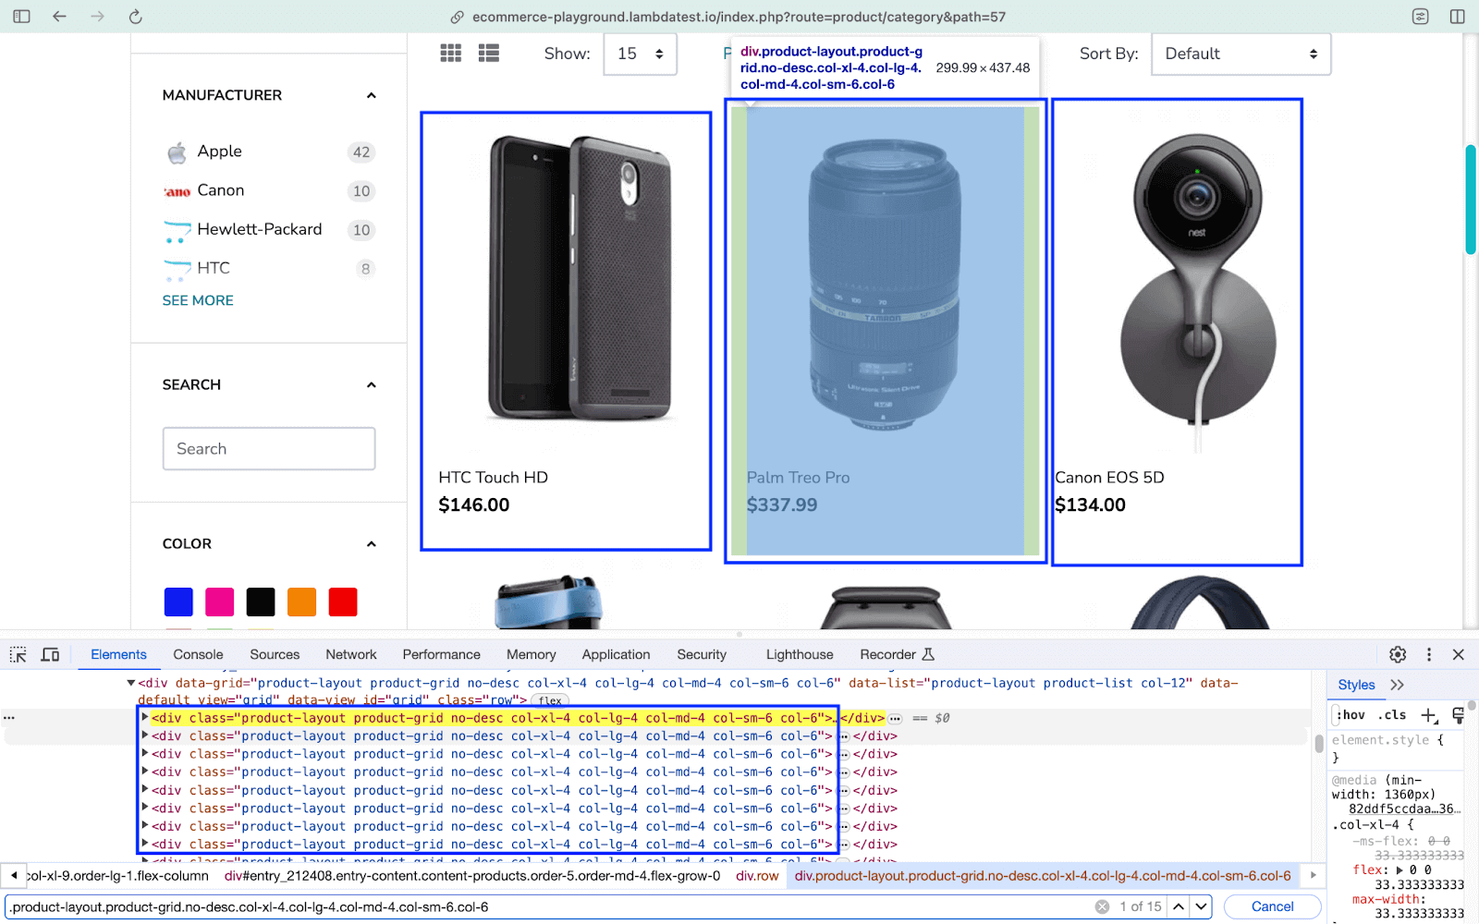Image resolution: width=1479 pixels, height=924 pixels.
Task: Click the split view icon at the browser's top right
Action: [x=1458, y=17]
